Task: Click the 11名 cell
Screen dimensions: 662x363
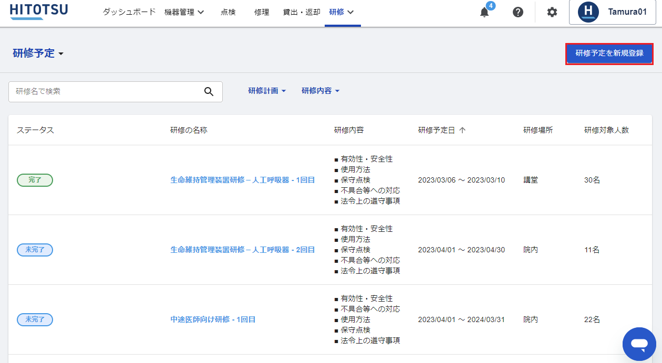Action: [592, 250]
